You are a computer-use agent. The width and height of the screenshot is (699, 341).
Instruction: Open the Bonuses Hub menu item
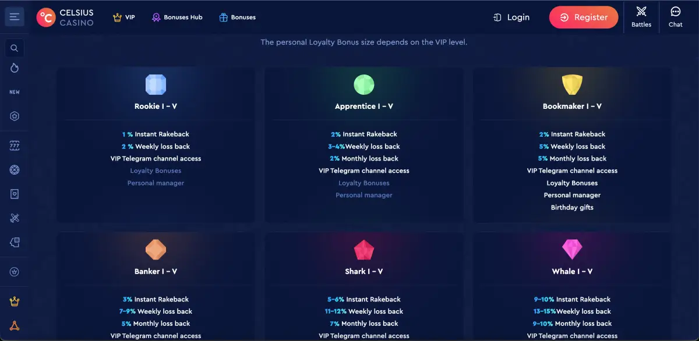pos(177,17)
